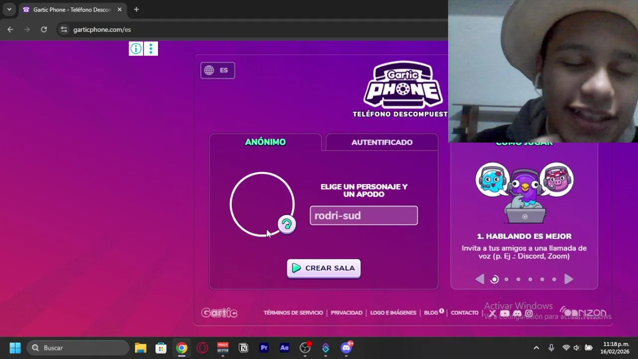Open the language selector showing ES
Viewport: 638px width, 359px height.
pos(218,70)
